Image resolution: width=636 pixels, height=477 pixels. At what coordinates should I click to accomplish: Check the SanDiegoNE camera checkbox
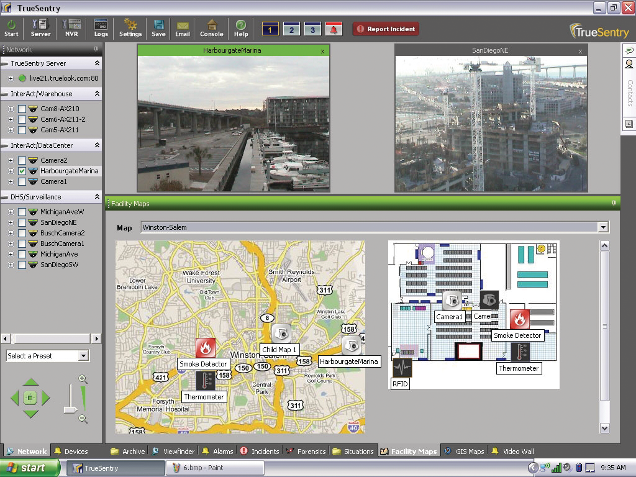point(22,222)
